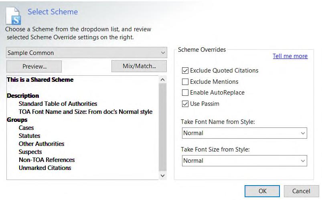322x200 pixels.
Task: Enable the AutoReplace checkbox
Action: pos(185,93)
